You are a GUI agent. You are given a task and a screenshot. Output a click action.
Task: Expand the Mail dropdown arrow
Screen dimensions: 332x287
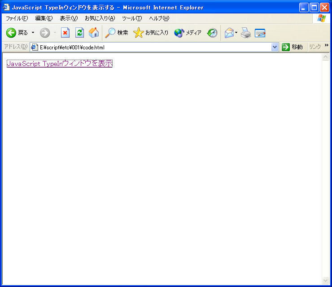tap(236, 33)
